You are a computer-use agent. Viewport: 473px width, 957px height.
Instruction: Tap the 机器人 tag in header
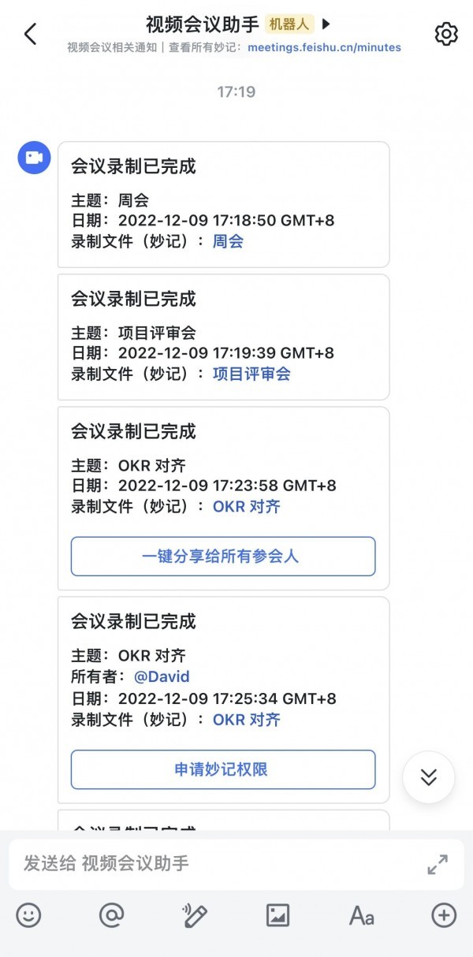pyautogui.click(x=289, y=24)
